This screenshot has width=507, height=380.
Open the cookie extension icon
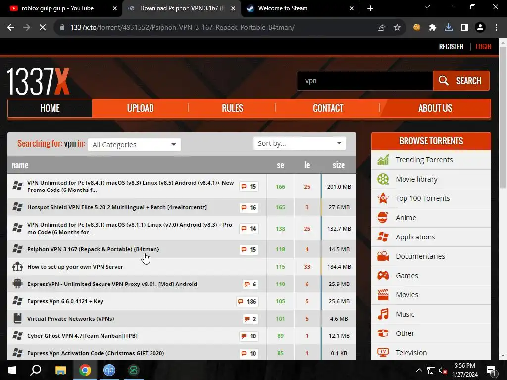point(417,28)
